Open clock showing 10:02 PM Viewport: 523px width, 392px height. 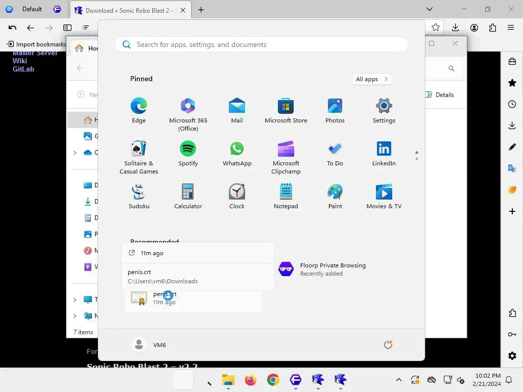(487, 380)
